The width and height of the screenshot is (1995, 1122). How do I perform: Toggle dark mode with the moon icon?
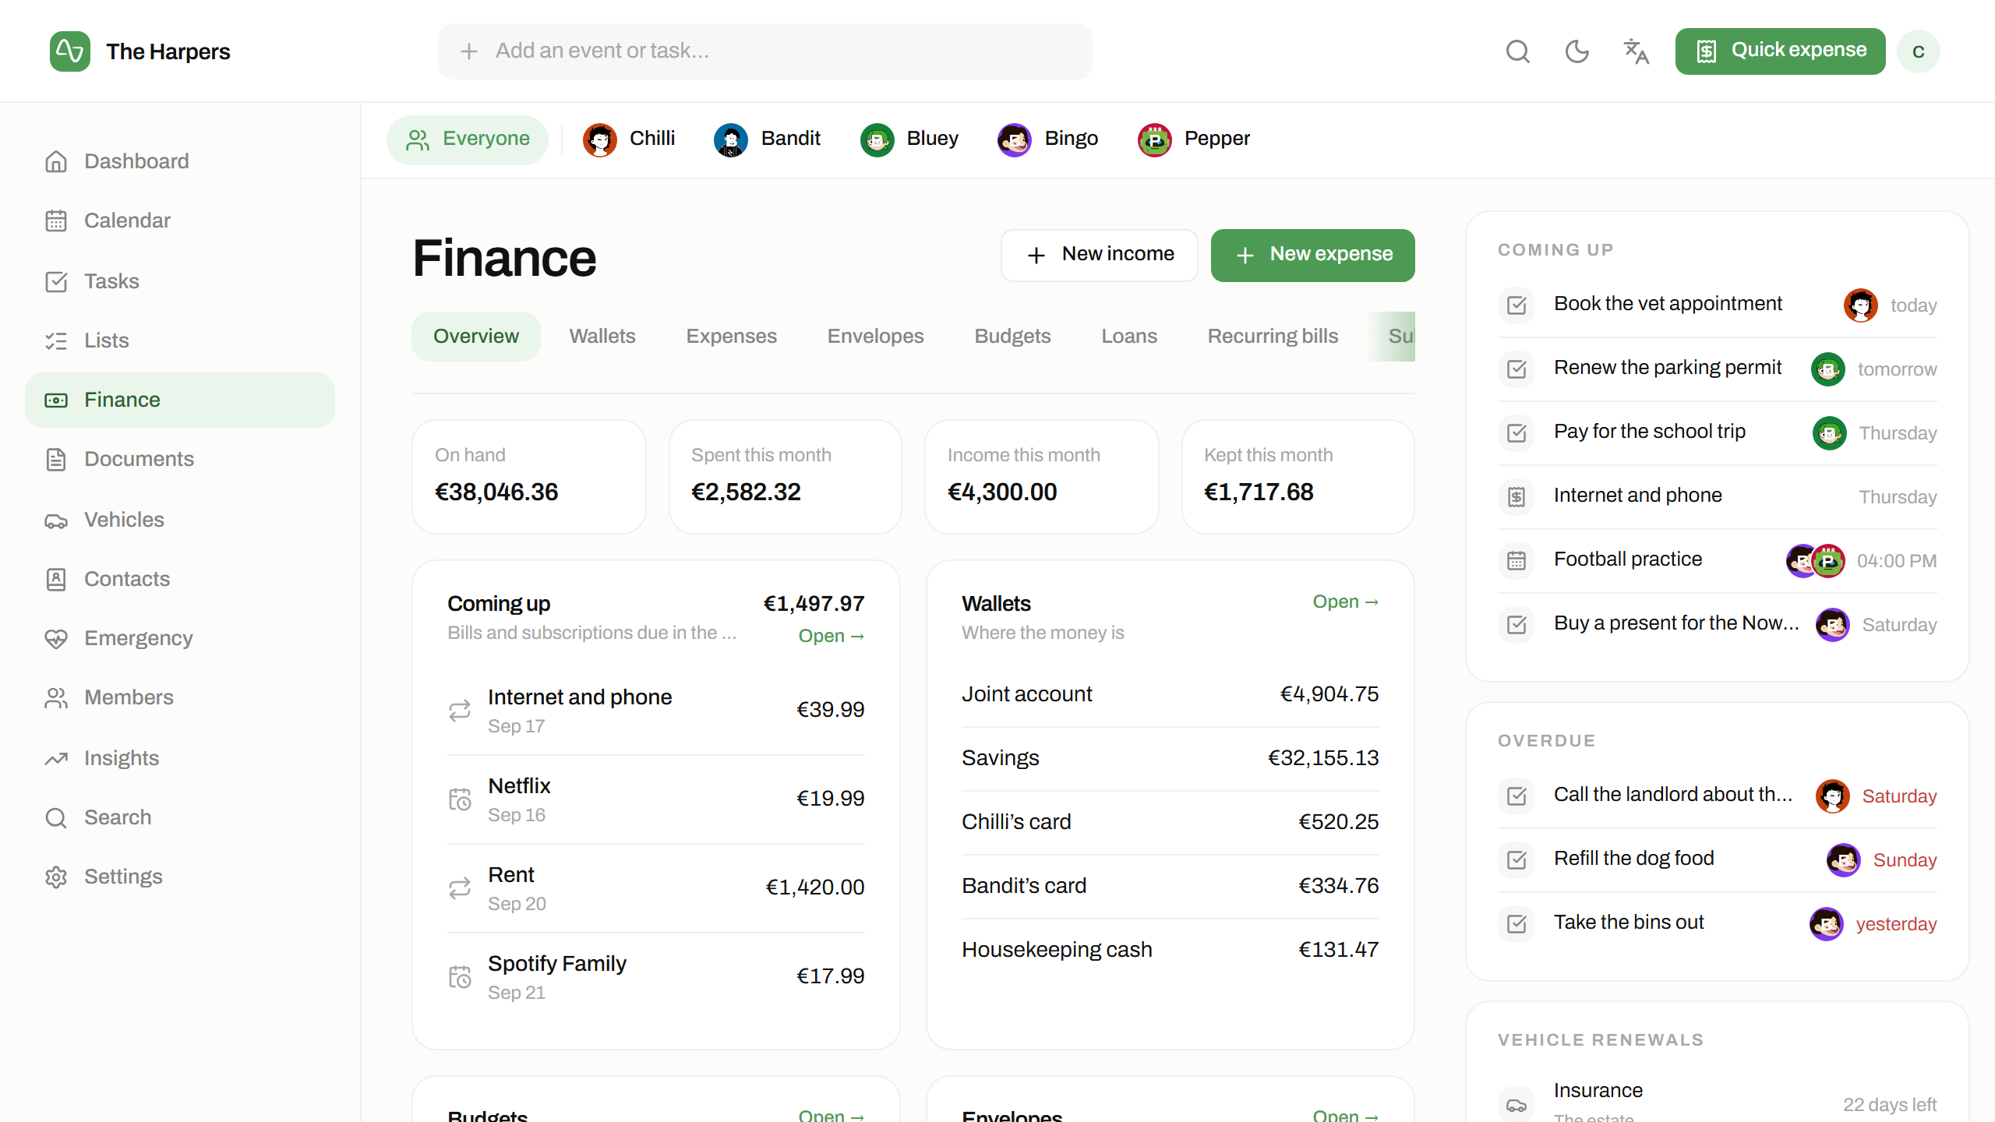click(x=1577, y=51)
